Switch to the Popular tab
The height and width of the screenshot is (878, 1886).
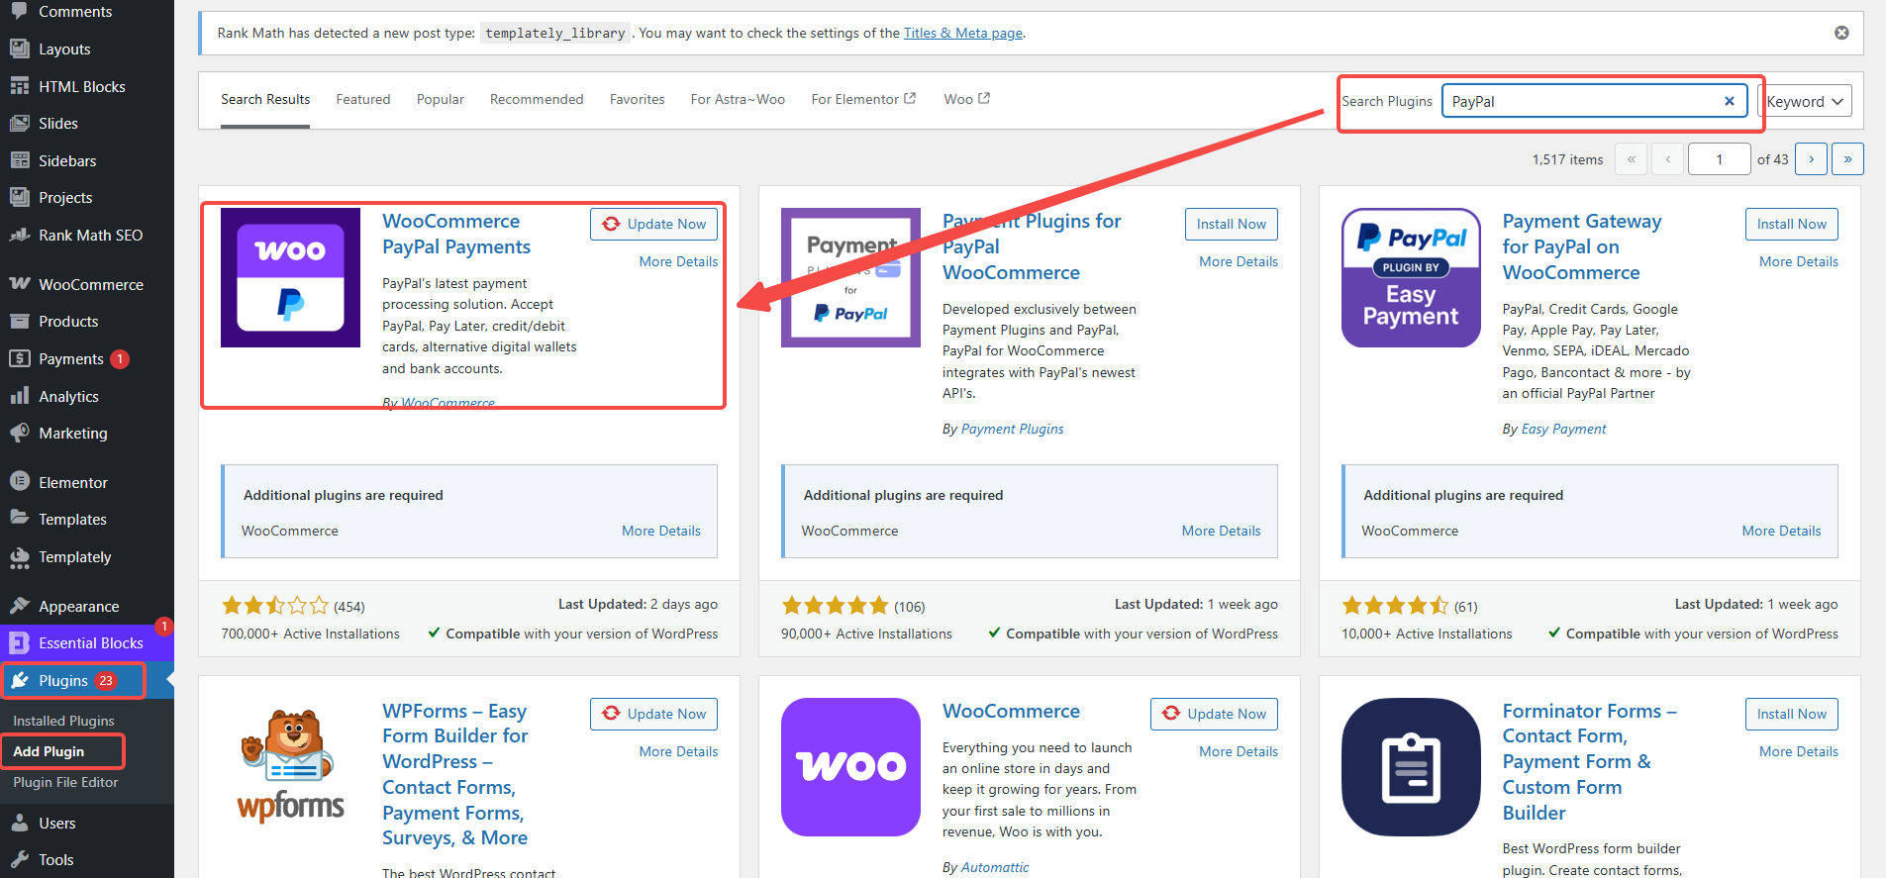[x=441, y=99]
